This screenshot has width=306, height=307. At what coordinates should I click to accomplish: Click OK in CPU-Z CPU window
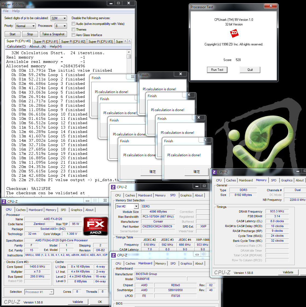(100, 302)
